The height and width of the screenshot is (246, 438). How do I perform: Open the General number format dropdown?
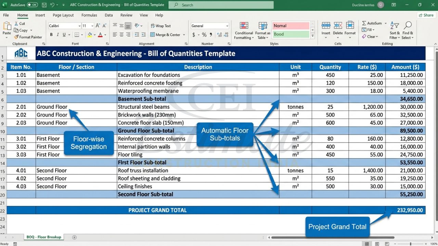coord(227,26)
